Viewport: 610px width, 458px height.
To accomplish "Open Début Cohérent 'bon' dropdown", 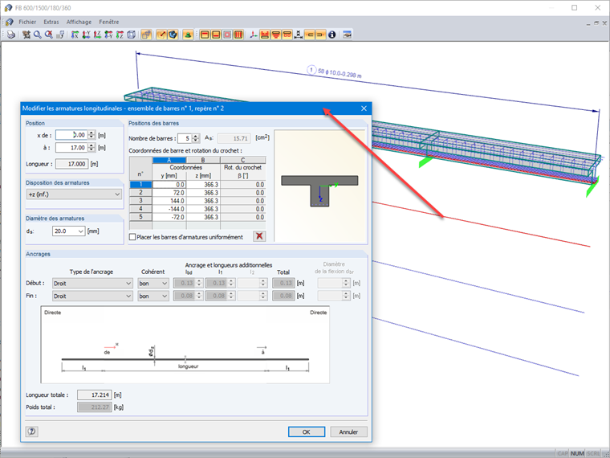I will (152, 284).
